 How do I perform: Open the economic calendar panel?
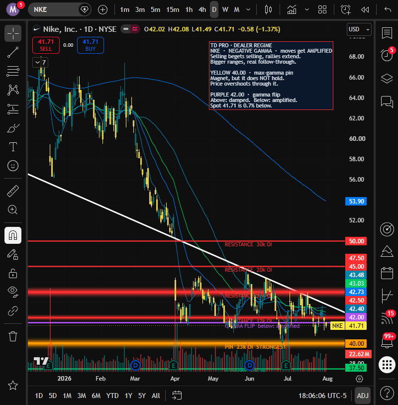coord(387,273)
